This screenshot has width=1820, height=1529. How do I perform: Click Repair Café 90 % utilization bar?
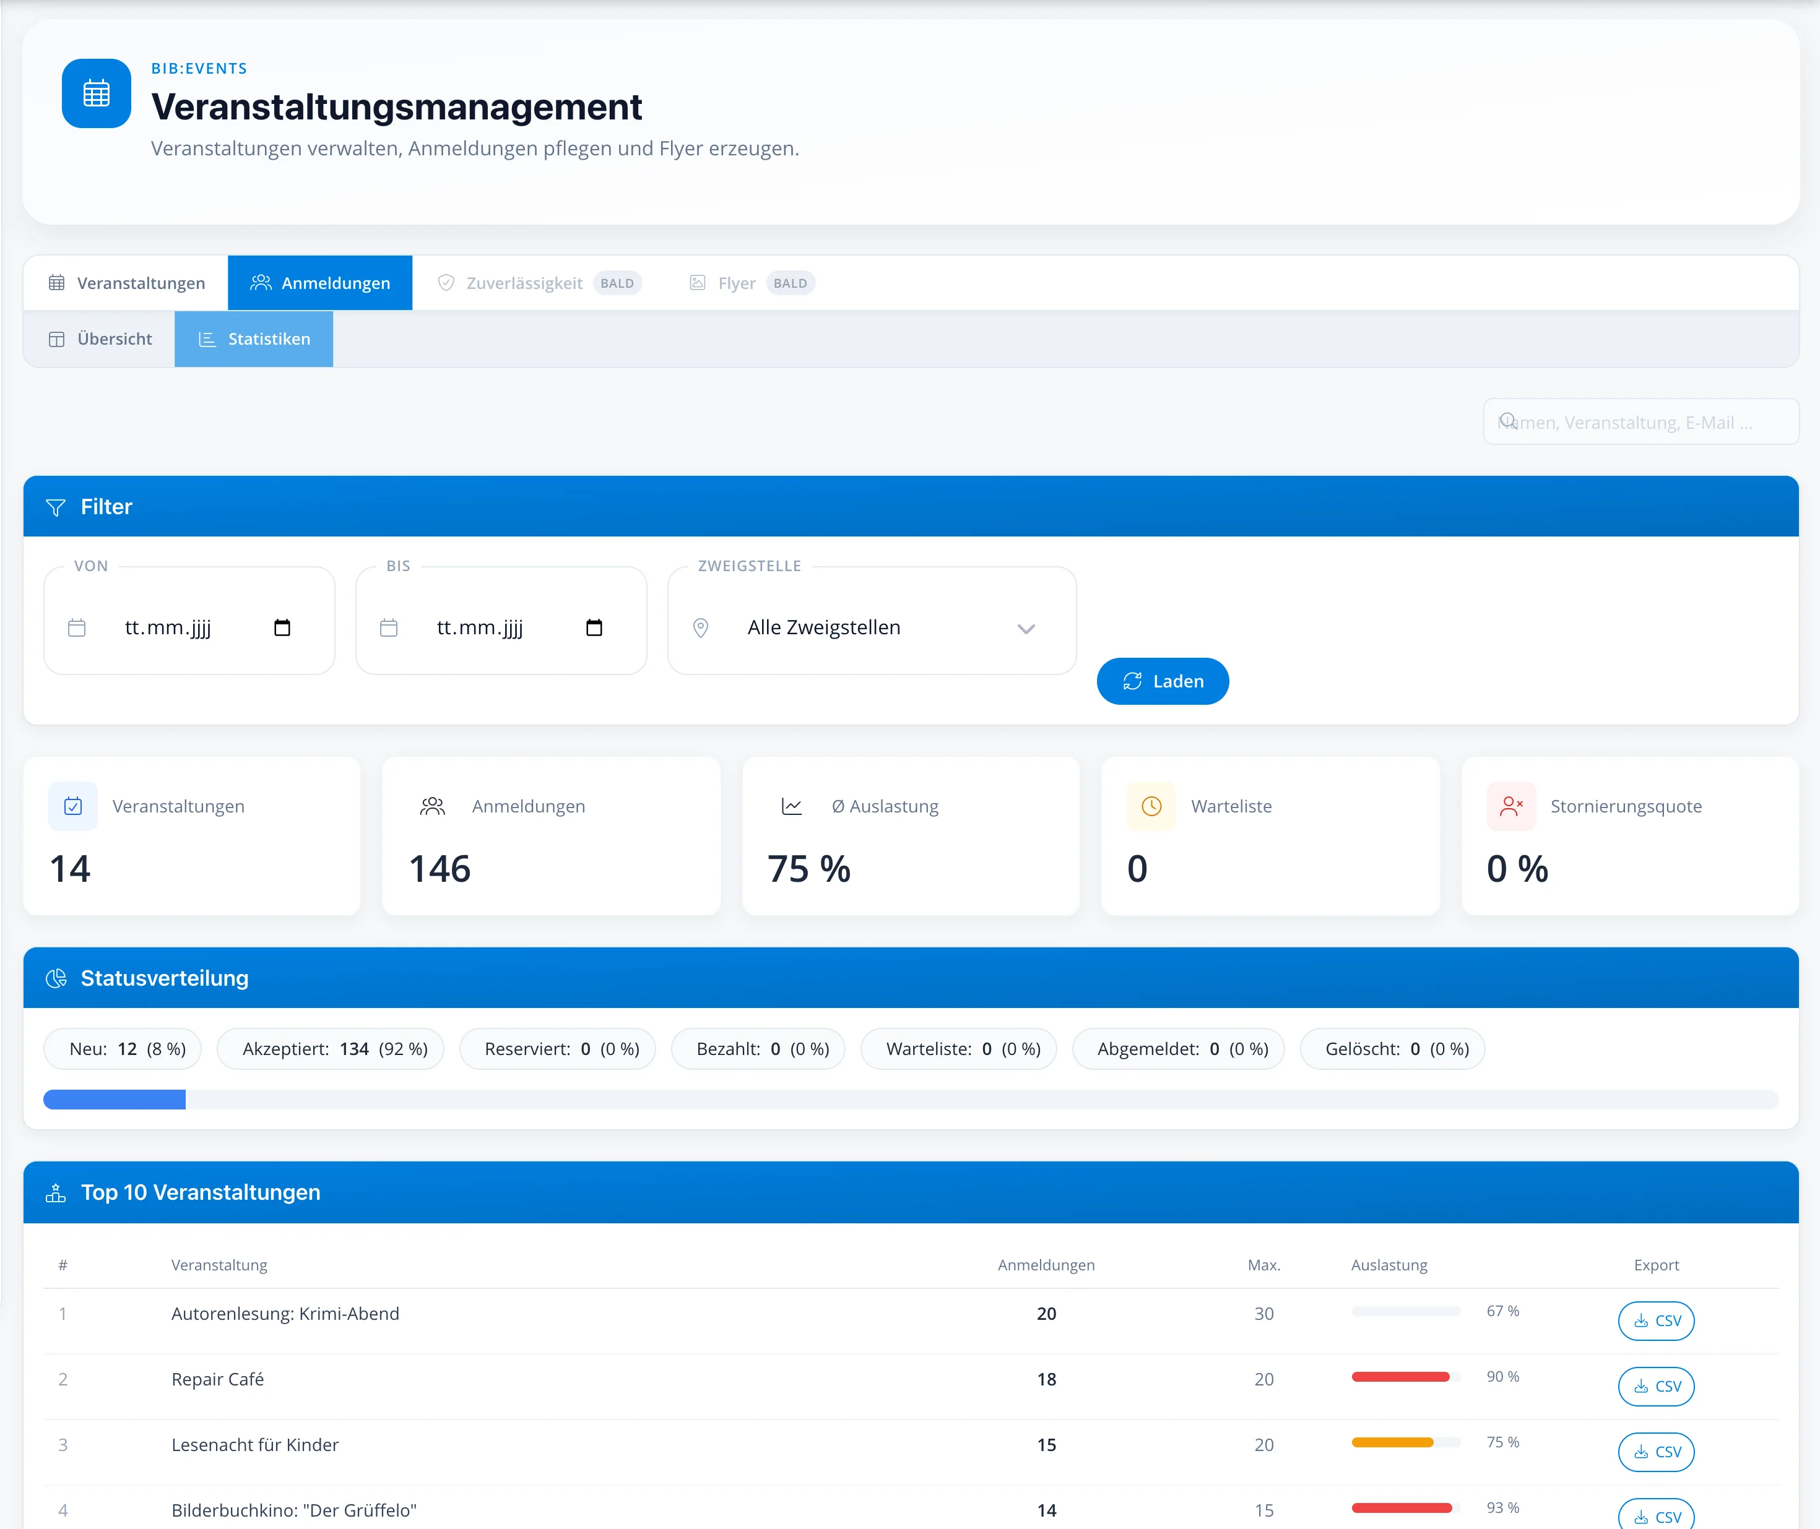1405,1376
